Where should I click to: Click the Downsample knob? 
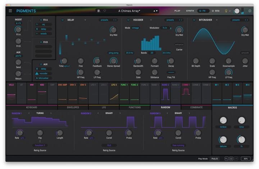pyautogui.click(x=228, y=61)
